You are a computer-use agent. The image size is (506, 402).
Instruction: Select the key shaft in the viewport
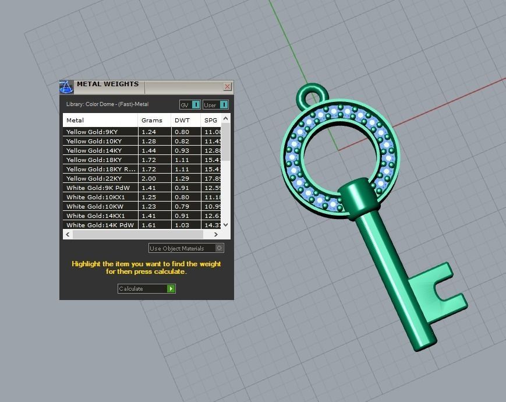pos(397,281)
